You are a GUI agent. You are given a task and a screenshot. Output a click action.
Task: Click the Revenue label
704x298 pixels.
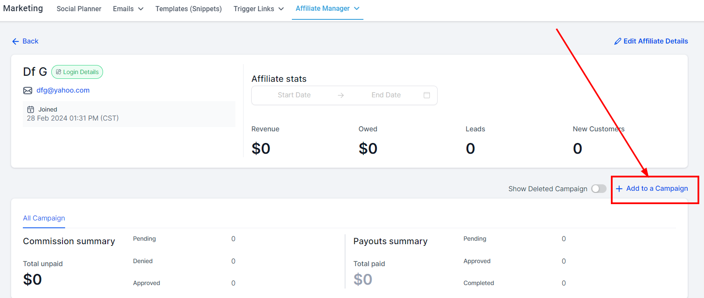(265, 129)
